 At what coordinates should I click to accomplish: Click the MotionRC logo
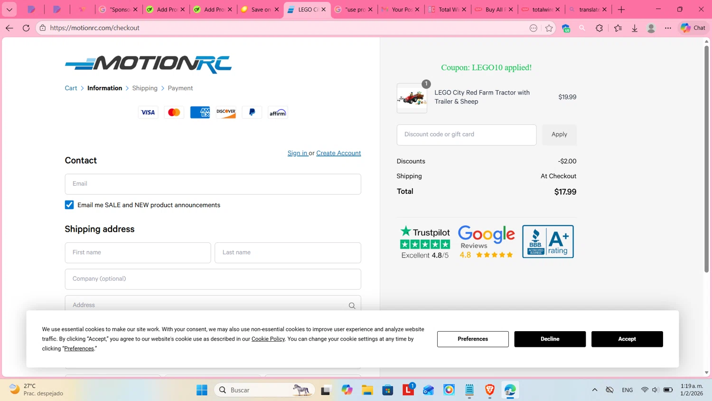[148, 64]
